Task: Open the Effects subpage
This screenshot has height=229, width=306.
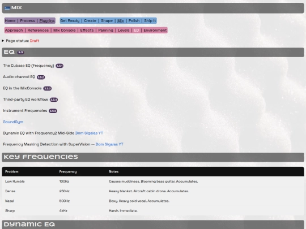Action: pos(87,31)
